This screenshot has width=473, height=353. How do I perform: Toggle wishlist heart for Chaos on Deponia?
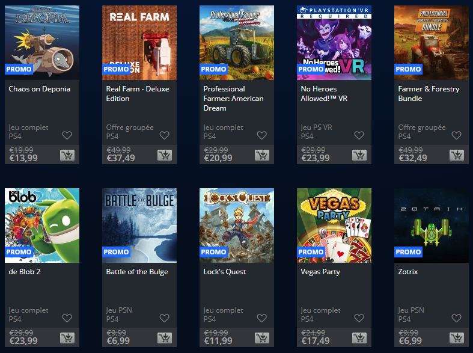(x=67, y=135)
